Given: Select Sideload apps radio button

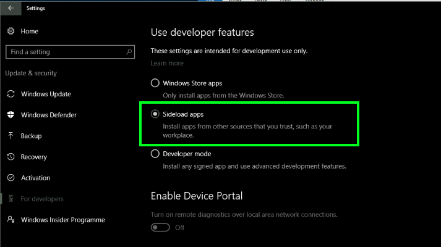Looking at the screenshot, I should pyautogui.click(x=155, y=114).
